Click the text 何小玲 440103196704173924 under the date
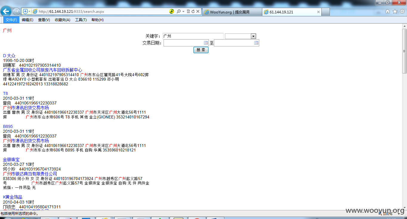407x219 pixels. [32, 169]
